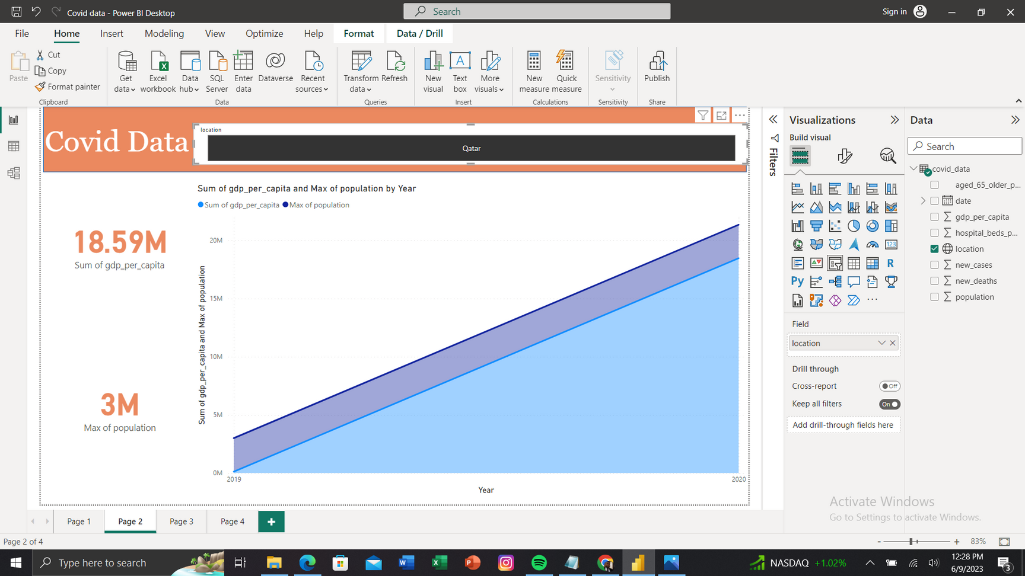Pick the matrix visual icon
This screenshot has width=1025, height=576.
click(x=872, y=263)
